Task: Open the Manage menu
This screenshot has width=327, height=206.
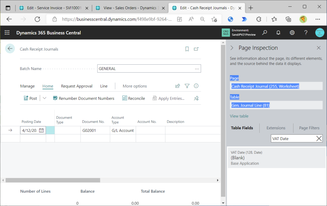Action: tap(27, 86)
